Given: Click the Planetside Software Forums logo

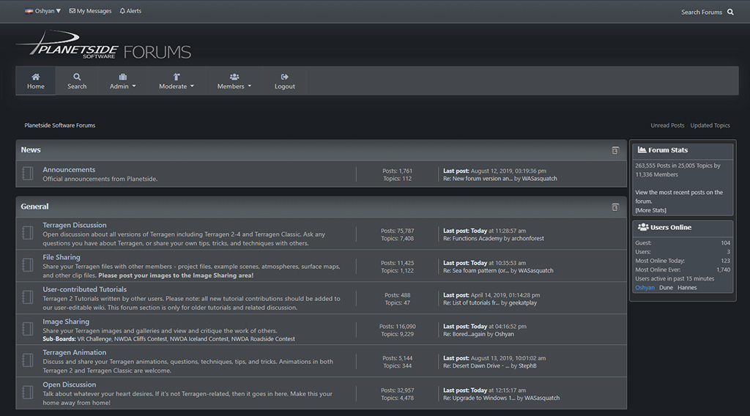Looking at the screenshot, I should point(104,45).
